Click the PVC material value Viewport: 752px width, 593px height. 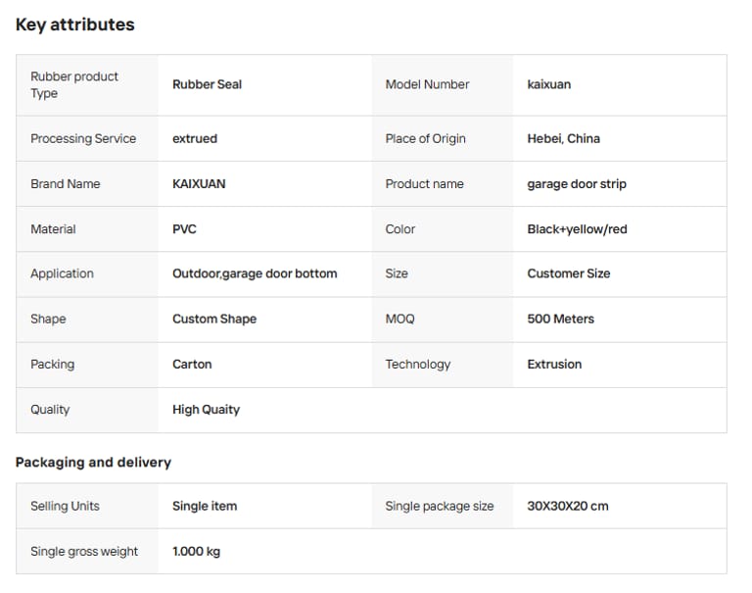(x=184, y=228)
